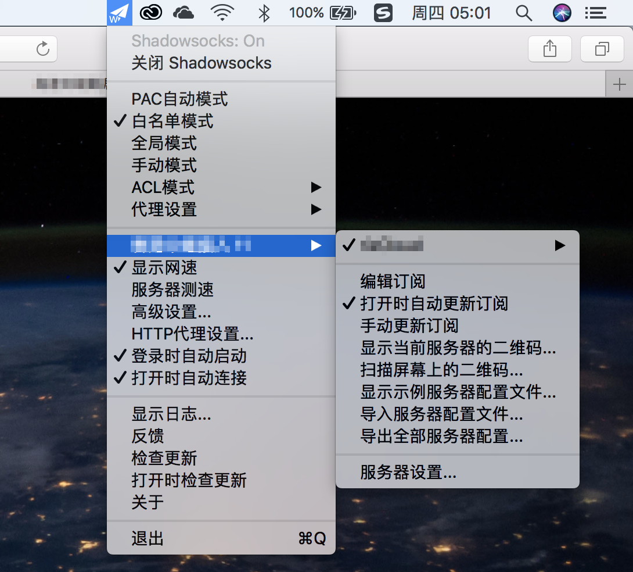Choose 显示当前服务器的二维码...
633x572 pixels.
[x=458, y=348]
